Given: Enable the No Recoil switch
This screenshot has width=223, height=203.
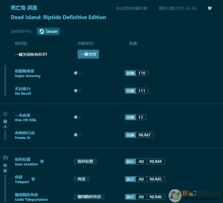Looking at the screenshot, I should [78, 91].
